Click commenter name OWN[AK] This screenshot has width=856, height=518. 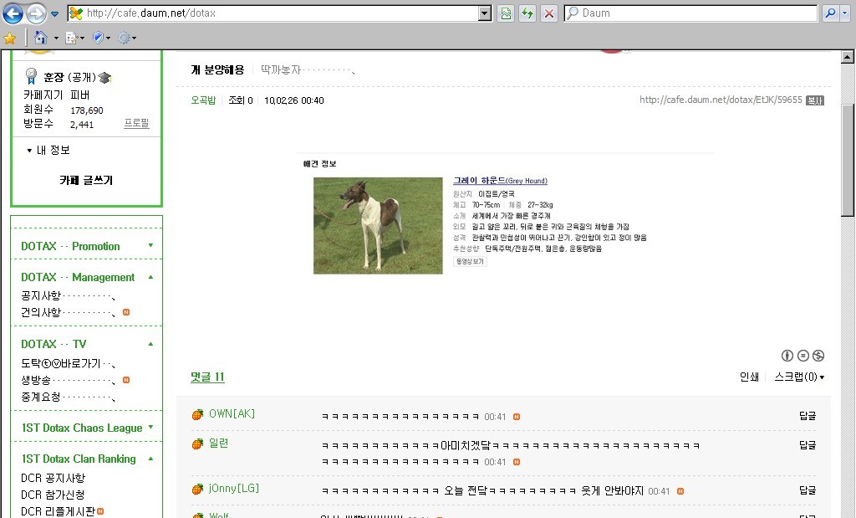[x=232, y=413]
